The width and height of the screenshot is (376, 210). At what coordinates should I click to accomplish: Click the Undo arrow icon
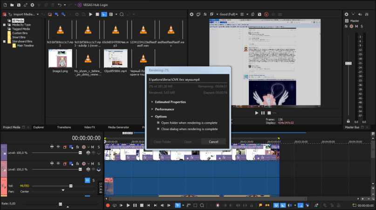(x=59, y=5)
